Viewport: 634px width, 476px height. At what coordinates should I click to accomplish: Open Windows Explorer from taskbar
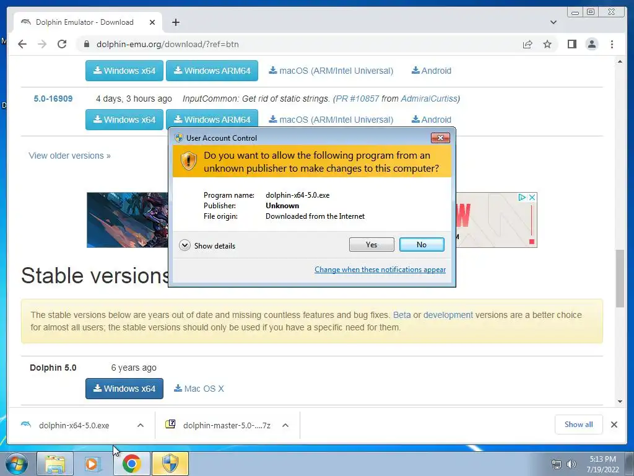tap(55, 464)
